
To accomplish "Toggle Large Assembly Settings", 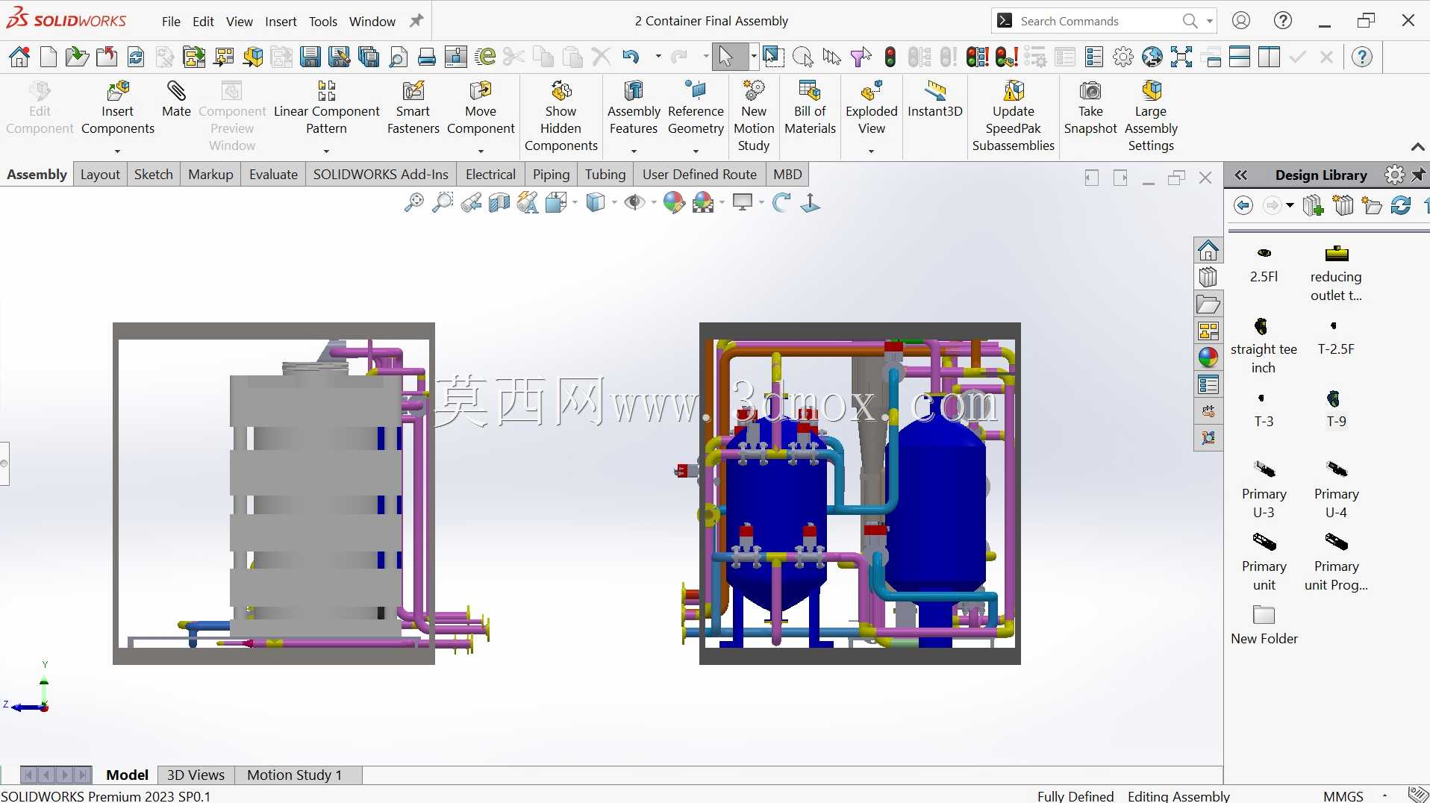I will click(x=1151, y=116).
